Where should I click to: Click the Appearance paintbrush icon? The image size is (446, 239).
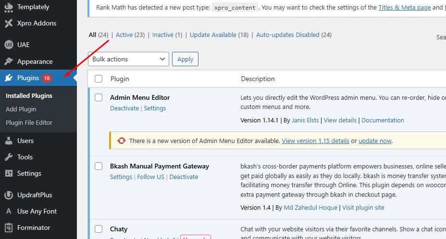point(9,61)
